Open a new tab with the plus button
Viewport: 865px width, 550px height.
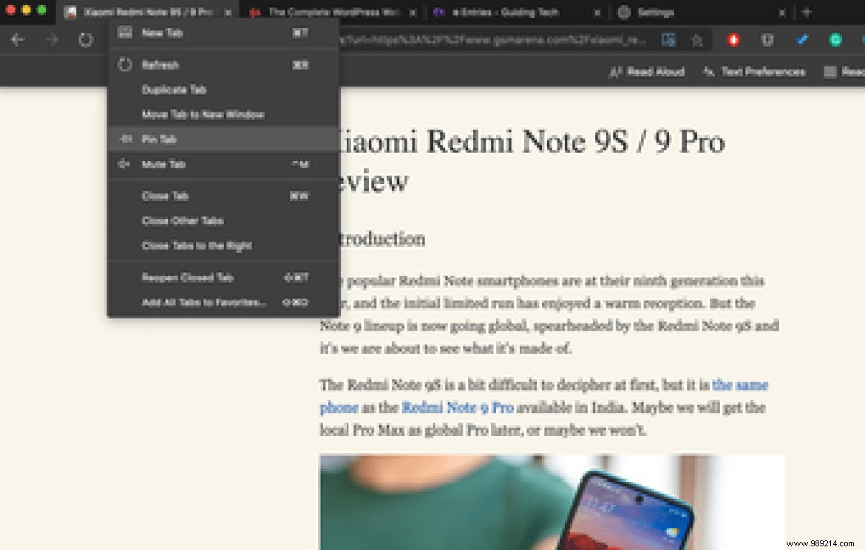pos(806,12)
